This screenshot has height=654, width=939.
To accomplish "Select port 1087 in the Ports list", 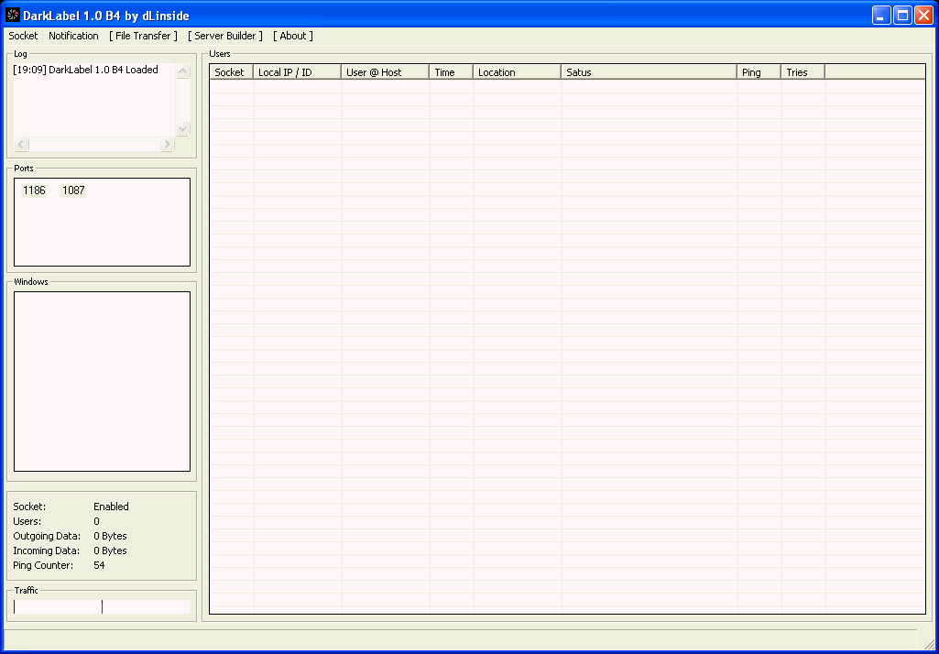I will point(73,190).
